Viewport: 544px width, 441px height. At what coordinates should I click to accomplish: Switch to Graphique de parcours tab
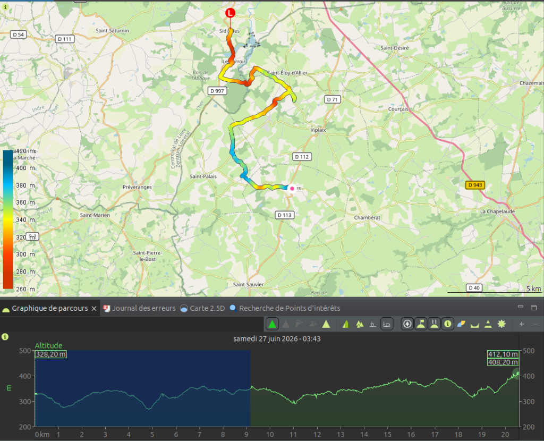pos(49,309)
